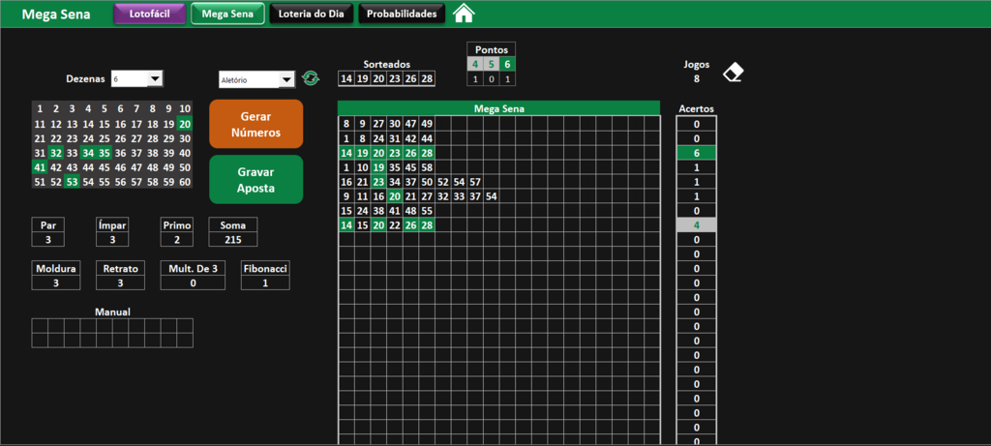The width and height of the screenshot is (991, 446).
Task: Click the Gerar Números button
Action: pyautogui.click(x=255, y=125)
